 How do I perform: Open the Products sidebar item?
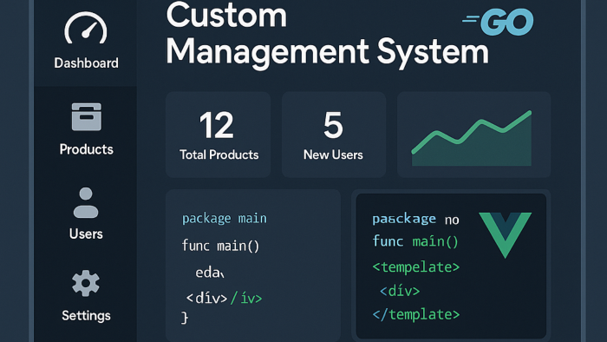pos(86,149)
